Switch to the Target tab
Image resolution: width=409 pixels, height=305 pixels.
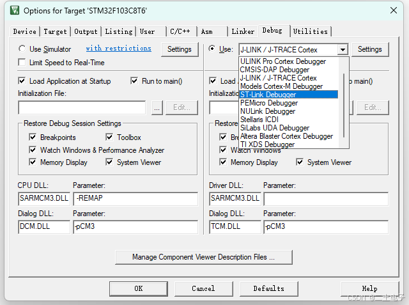[x=55, y=31]
